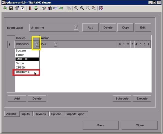Viewport: 163px width, 134px height.
Task: Click the Copy event button
Action: point(125,27)
